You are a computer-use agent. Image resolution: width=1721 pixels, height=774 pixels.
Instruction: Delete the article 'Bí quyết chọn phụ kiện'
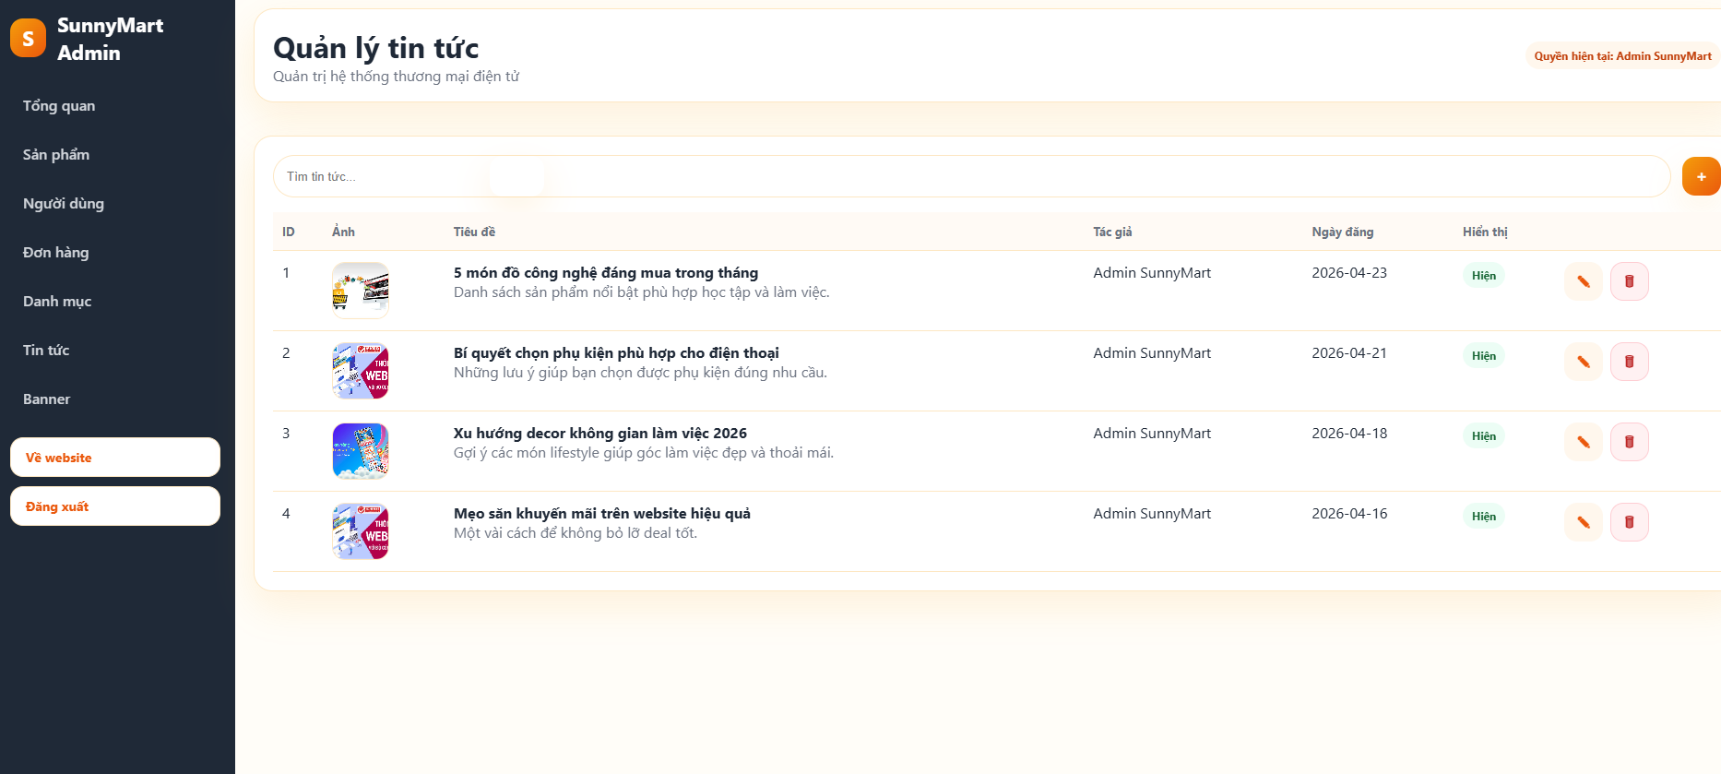1630,362
